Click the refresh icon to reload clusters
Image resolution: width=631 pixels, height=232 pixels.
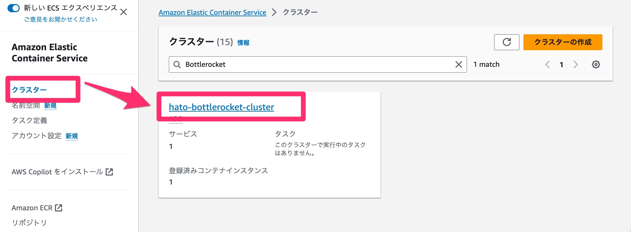click(506, 42)
